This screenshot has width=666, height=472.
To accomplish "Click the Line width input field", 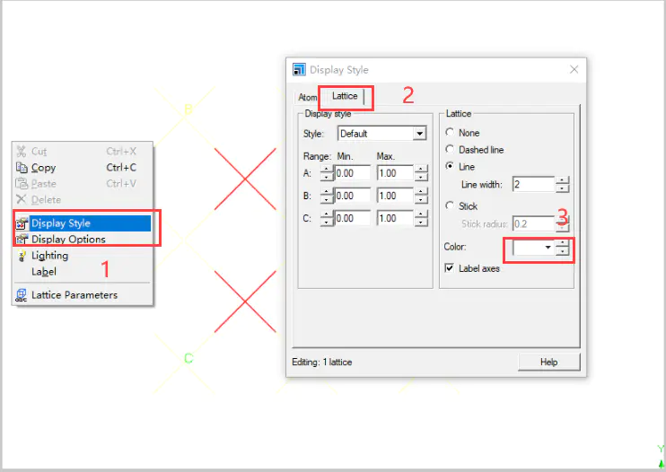I will (533, 185).
